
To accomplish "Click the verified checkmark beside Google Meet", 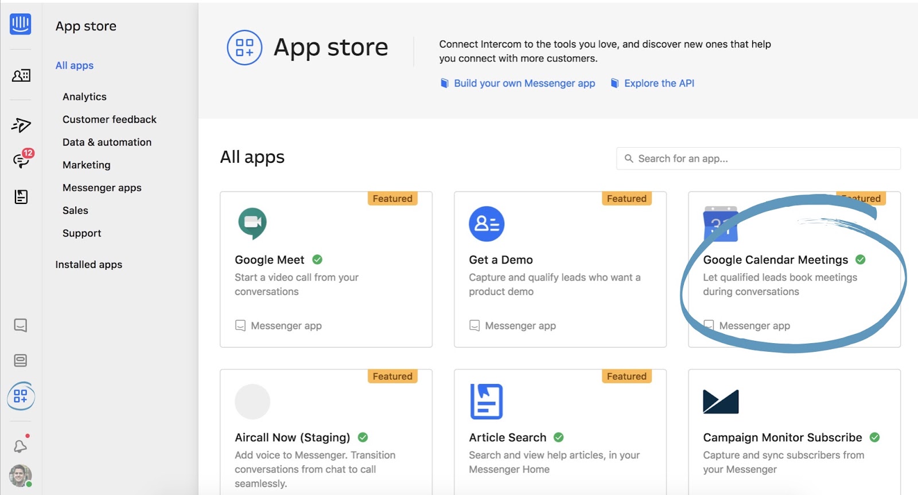I will [x=317, y=260].
